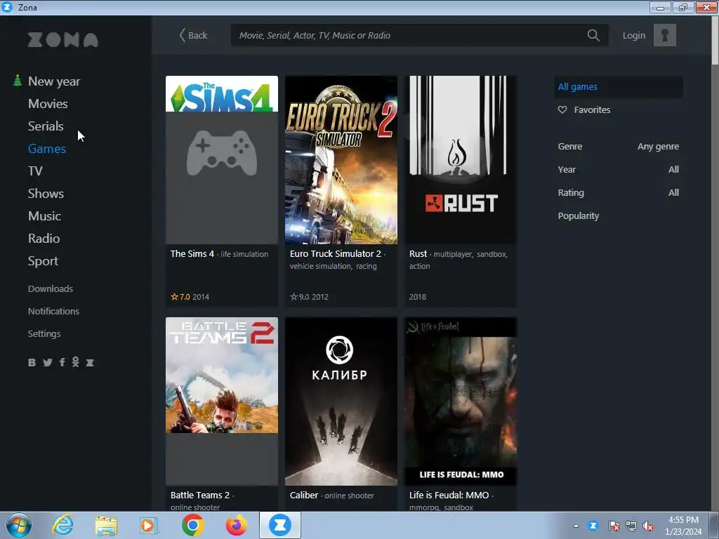The height and width of the screenshot is (539, 719).
Task: Click the Zona logo in the sidebar
Action: [62, 40]
